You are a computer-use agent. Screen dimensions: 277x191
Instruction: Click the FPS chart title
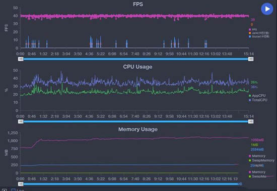click(x=138, y=4)
